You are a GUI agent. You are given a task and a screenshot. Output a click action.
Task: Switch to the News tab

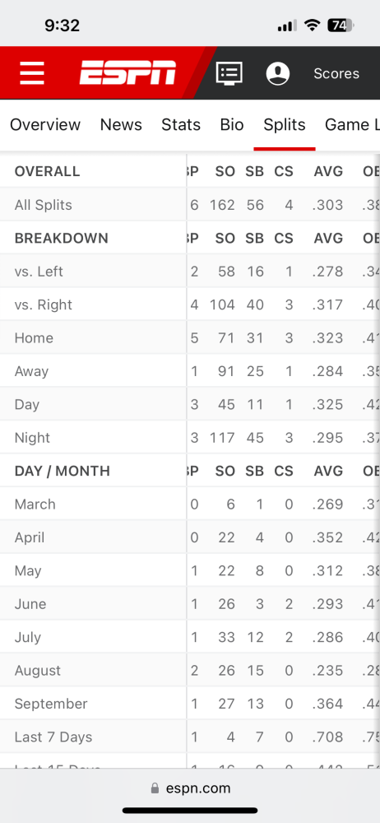(x=121, y=125)
